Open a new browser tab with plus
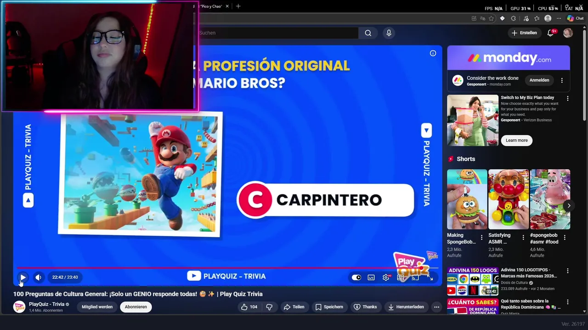This screenshot has height=330, width=588. pos(238,6)
